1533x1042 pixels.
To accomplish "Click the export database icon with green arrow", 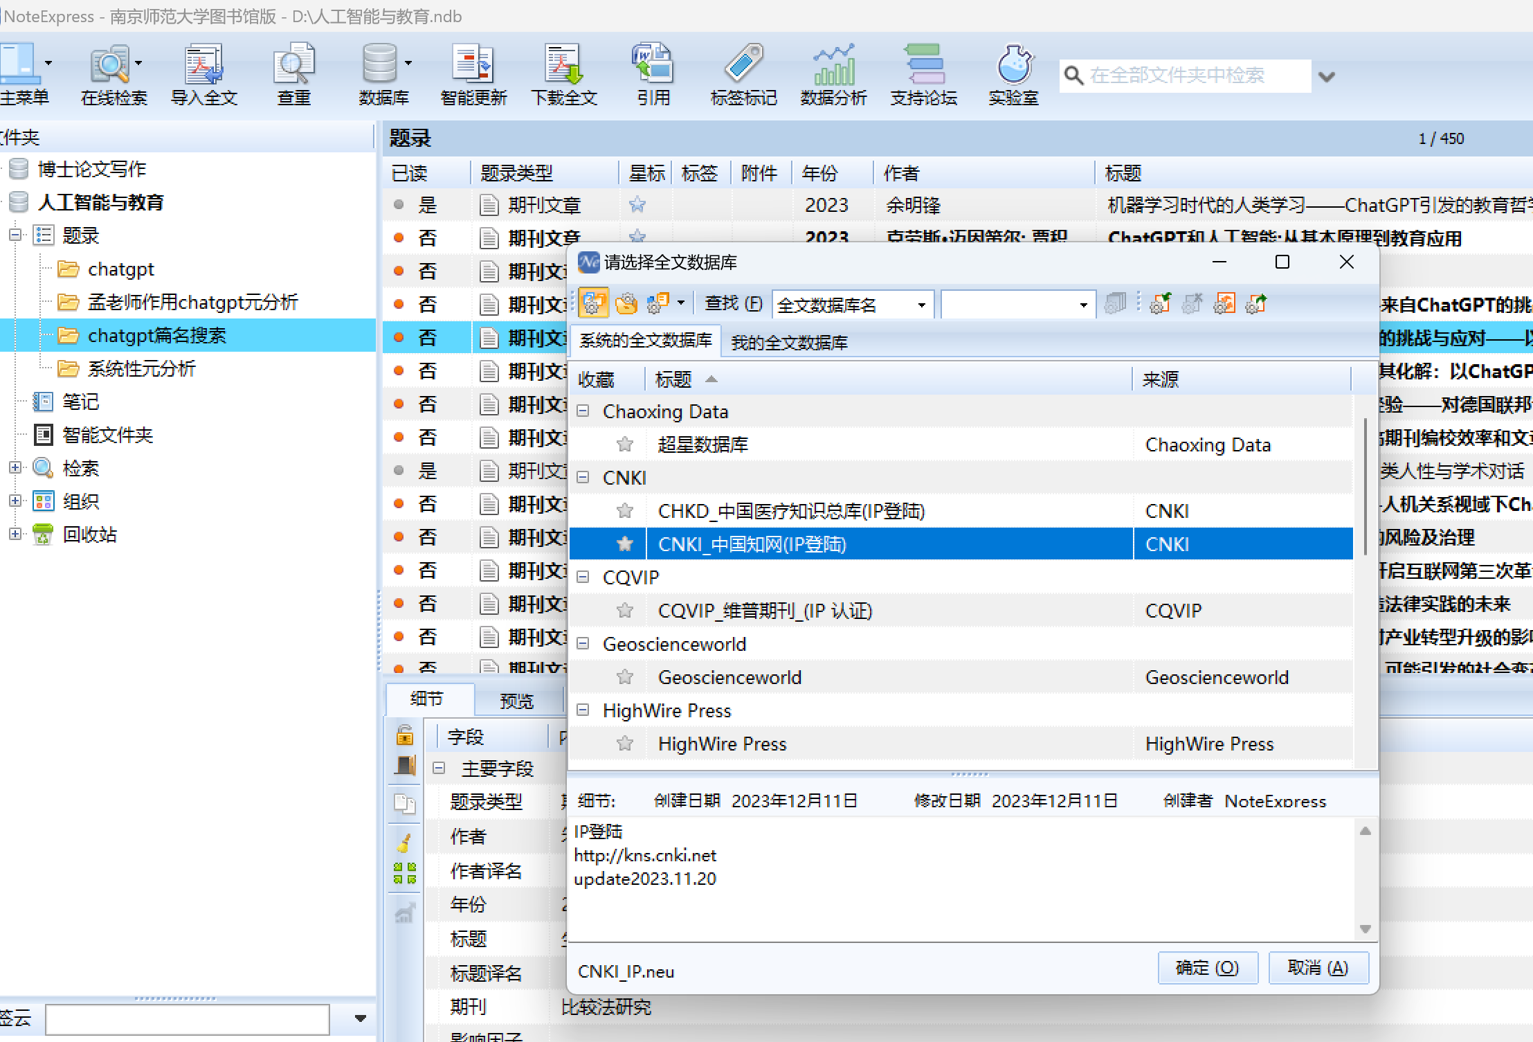I will pos(1255,303).
